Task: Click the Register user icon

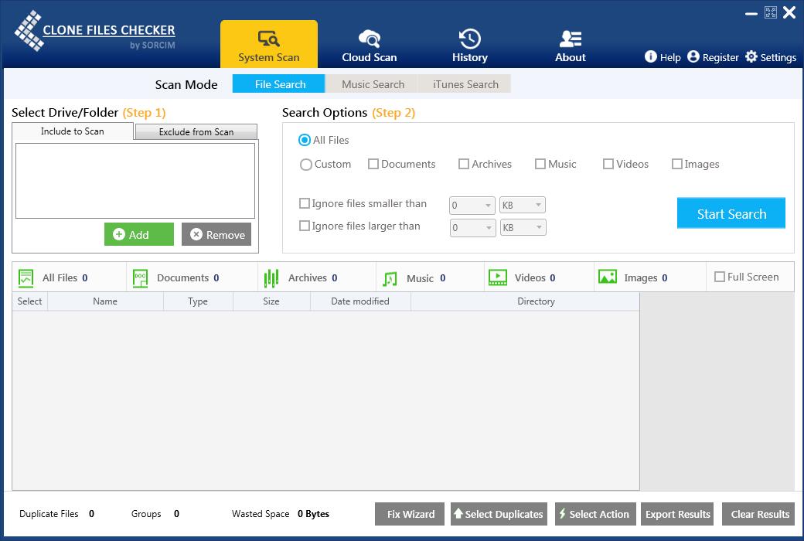Action: 693,56
